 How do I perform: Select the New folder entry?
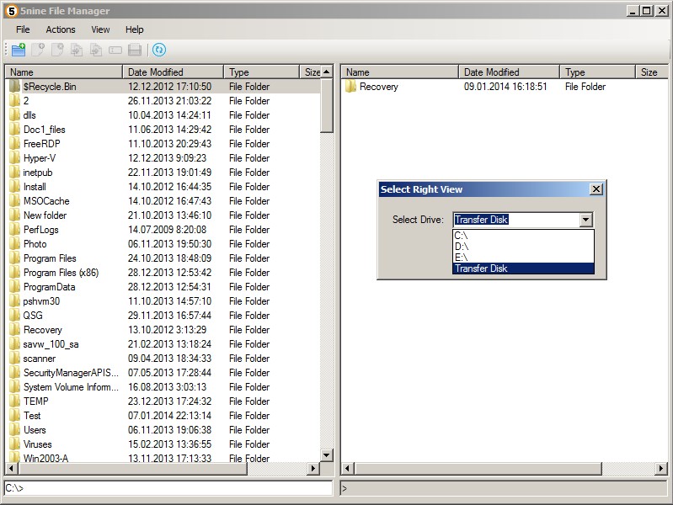click(x=45, y=215)
